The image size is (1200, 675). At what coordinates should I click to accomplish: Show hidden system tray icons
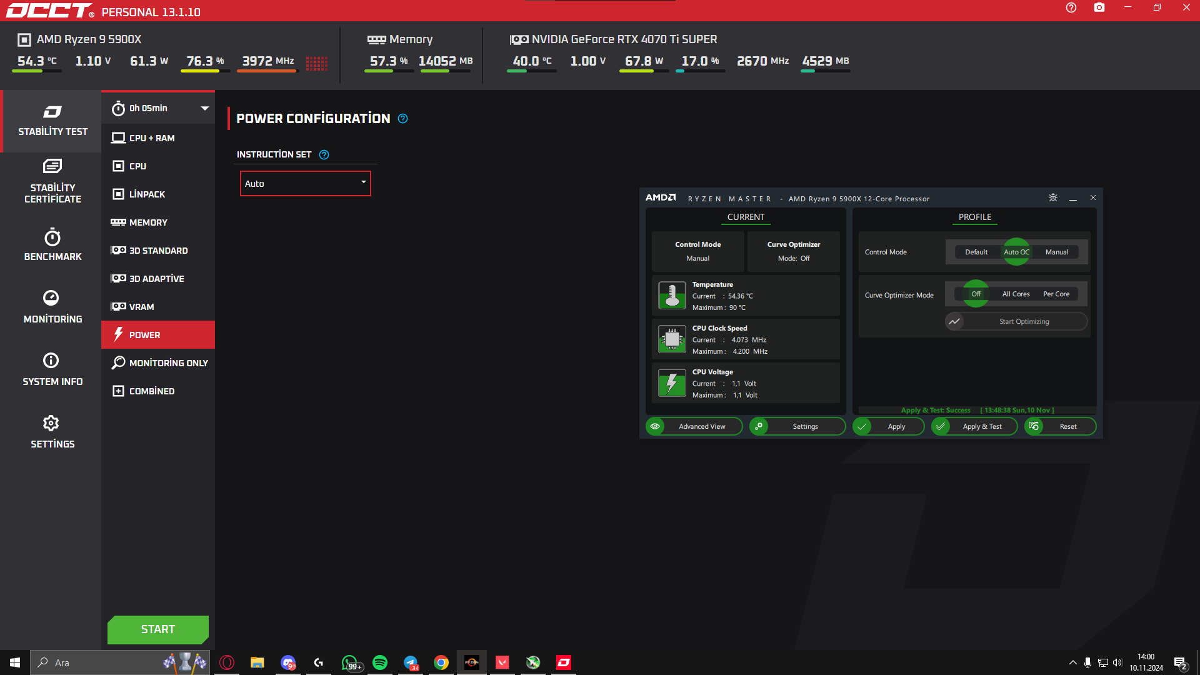tap(1072, 662)
